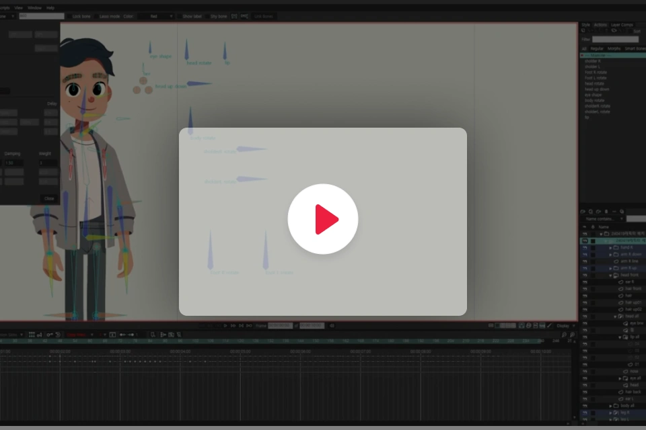Screen dimensions: 646x430
Task: Toggle visibility of 'arm R line' layer
Action: coord(585,261)
